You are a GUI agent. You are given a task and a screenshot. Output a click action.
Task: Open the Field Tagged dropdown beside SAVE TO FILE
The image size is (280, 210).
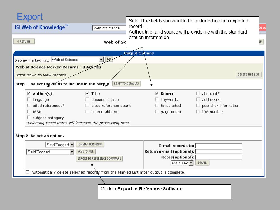tap(50, 152)
